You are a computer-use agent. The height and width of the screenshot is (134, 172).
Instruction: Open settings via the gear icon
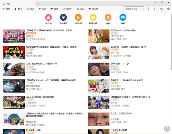tap(169, 9)
